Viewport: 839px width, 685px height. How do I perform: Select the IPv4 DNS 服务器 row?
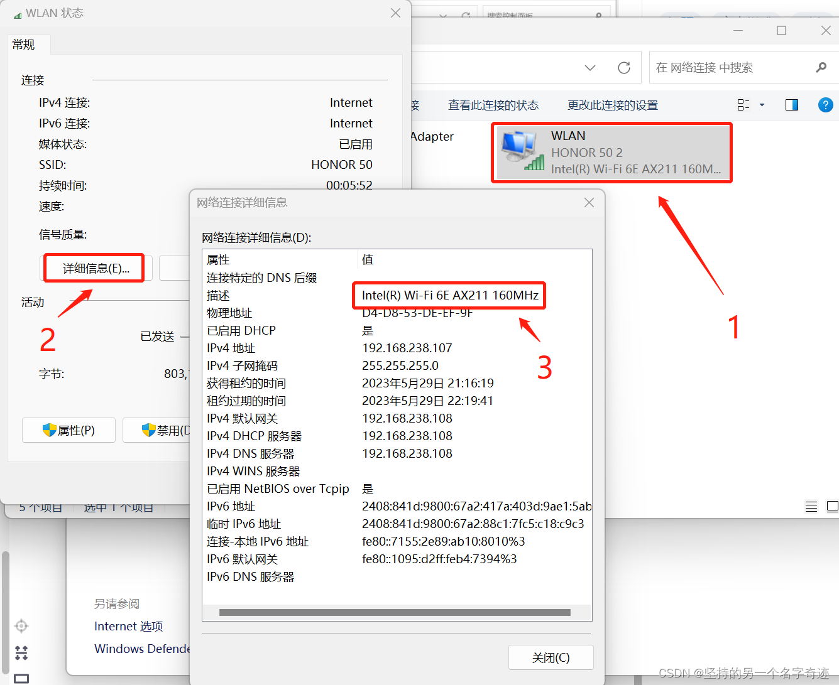point(397,453)
